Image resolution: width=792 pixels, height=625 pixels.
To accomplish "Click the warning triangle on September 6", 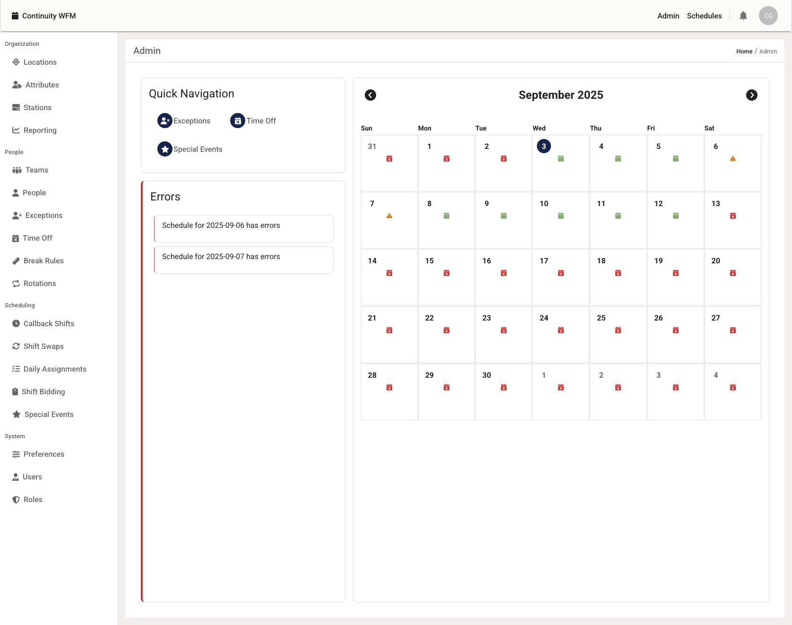I will [733, 158].
